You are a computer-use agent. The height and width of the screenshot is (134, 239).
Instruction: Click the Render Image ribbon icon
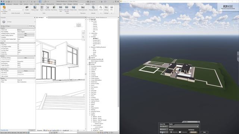point(35,7)
